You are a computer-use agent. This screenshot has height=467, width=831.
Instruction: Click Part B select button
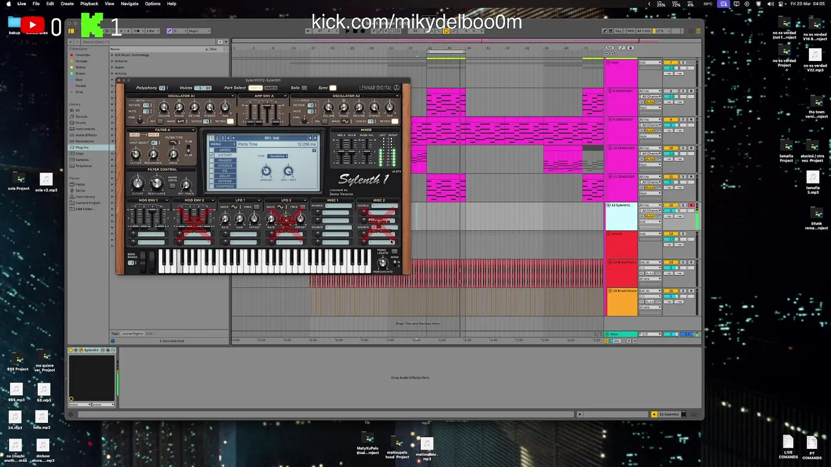coord(271,88)
